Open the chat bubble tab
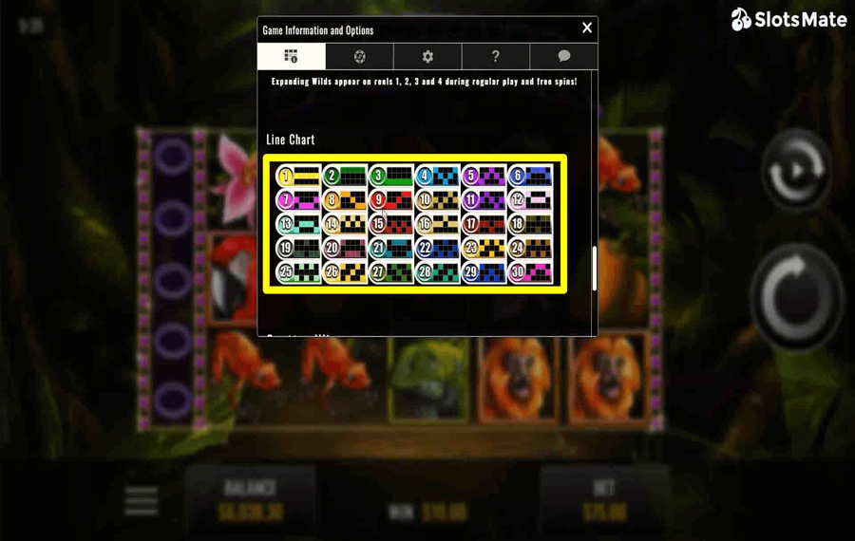The image size is (855, 541). (563, 56)
